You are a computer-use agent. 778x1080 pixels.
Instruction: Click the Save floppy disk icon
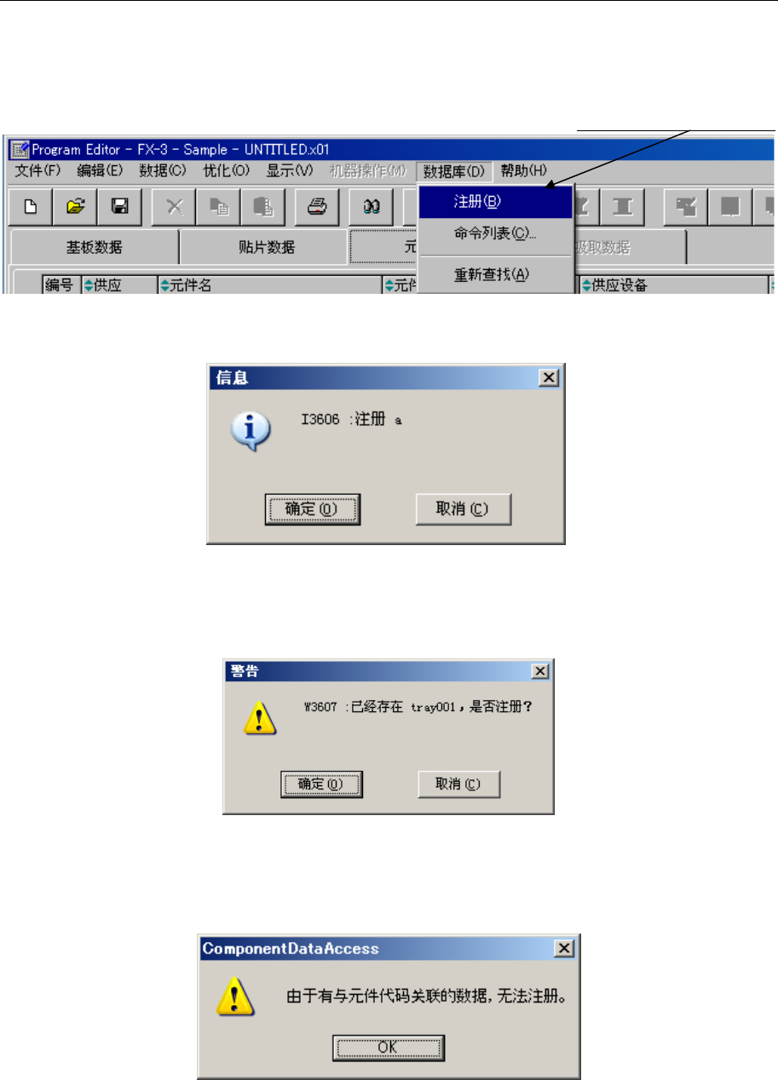[x=118, y=205]
